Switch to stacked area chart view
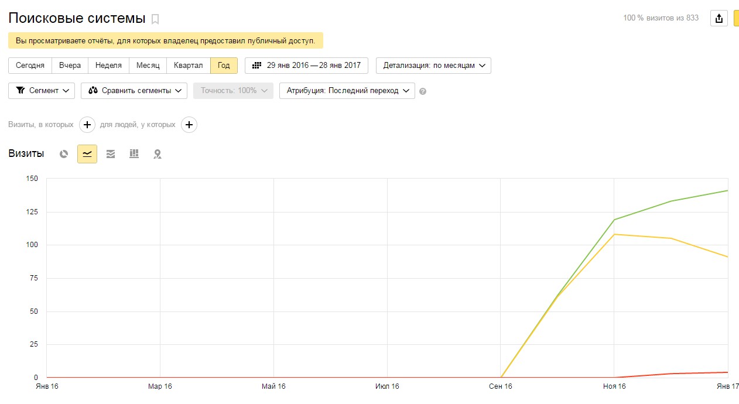739x404 pixels. 111,154
